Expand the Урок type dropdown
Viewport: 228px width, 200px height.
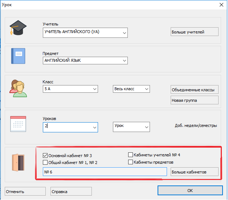tap(146, 127)
